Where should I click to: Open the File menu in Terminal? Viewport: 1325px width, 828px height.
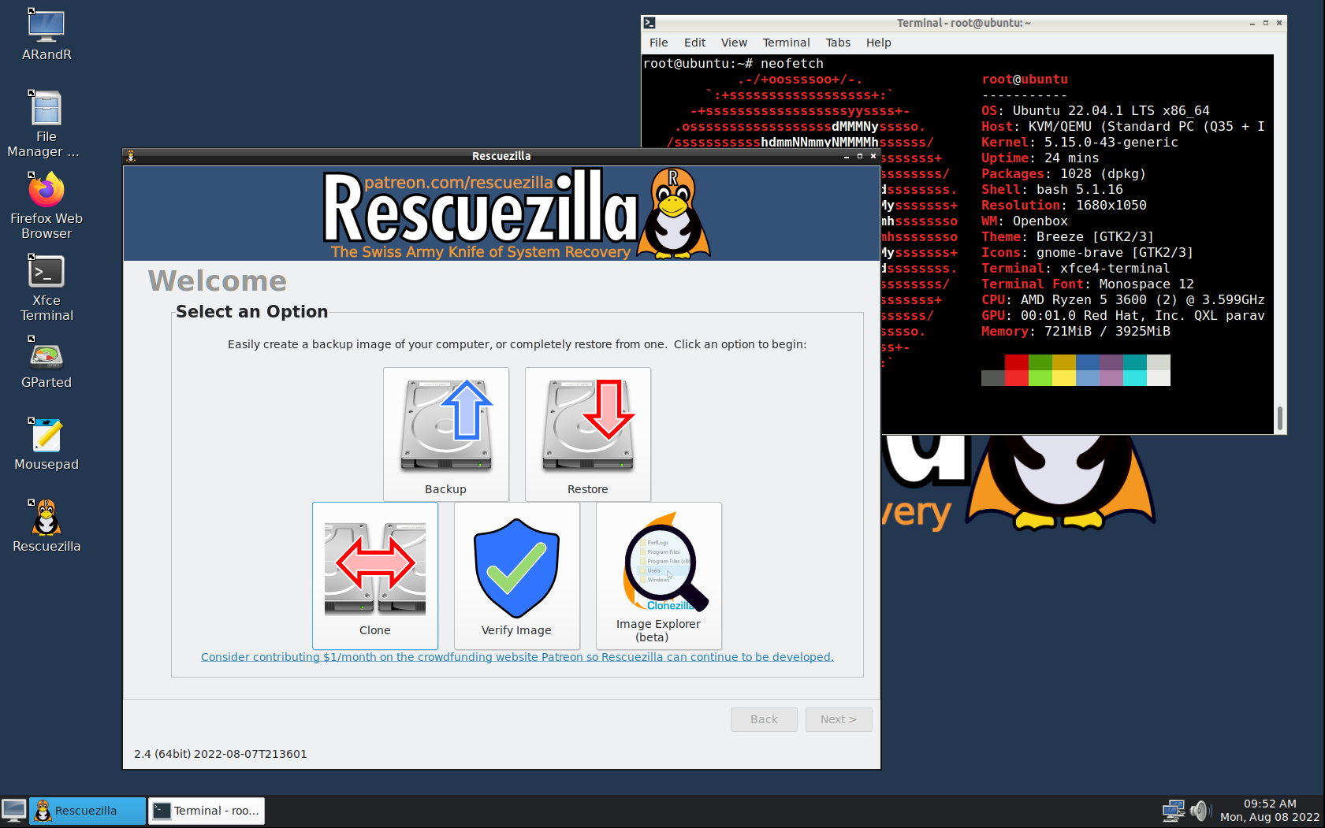659,43
